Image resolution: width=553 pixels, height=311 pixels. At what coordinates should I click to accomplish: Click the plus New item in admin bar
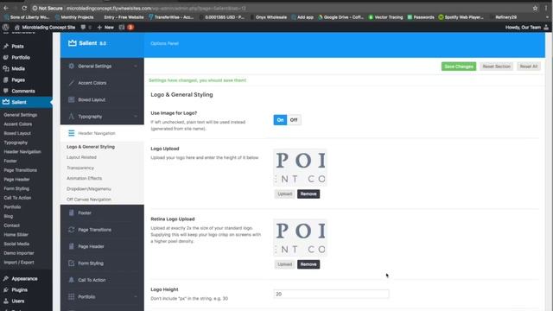[x=105, y=27]
